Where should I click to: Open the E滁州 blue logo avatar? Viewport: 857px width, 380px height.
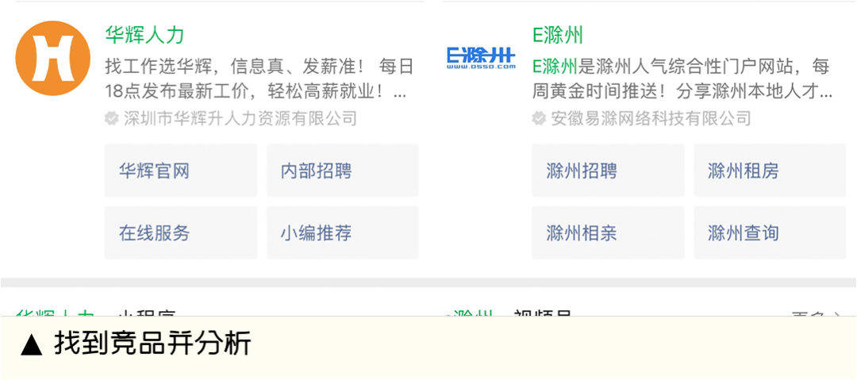click(x=480, y=58)
